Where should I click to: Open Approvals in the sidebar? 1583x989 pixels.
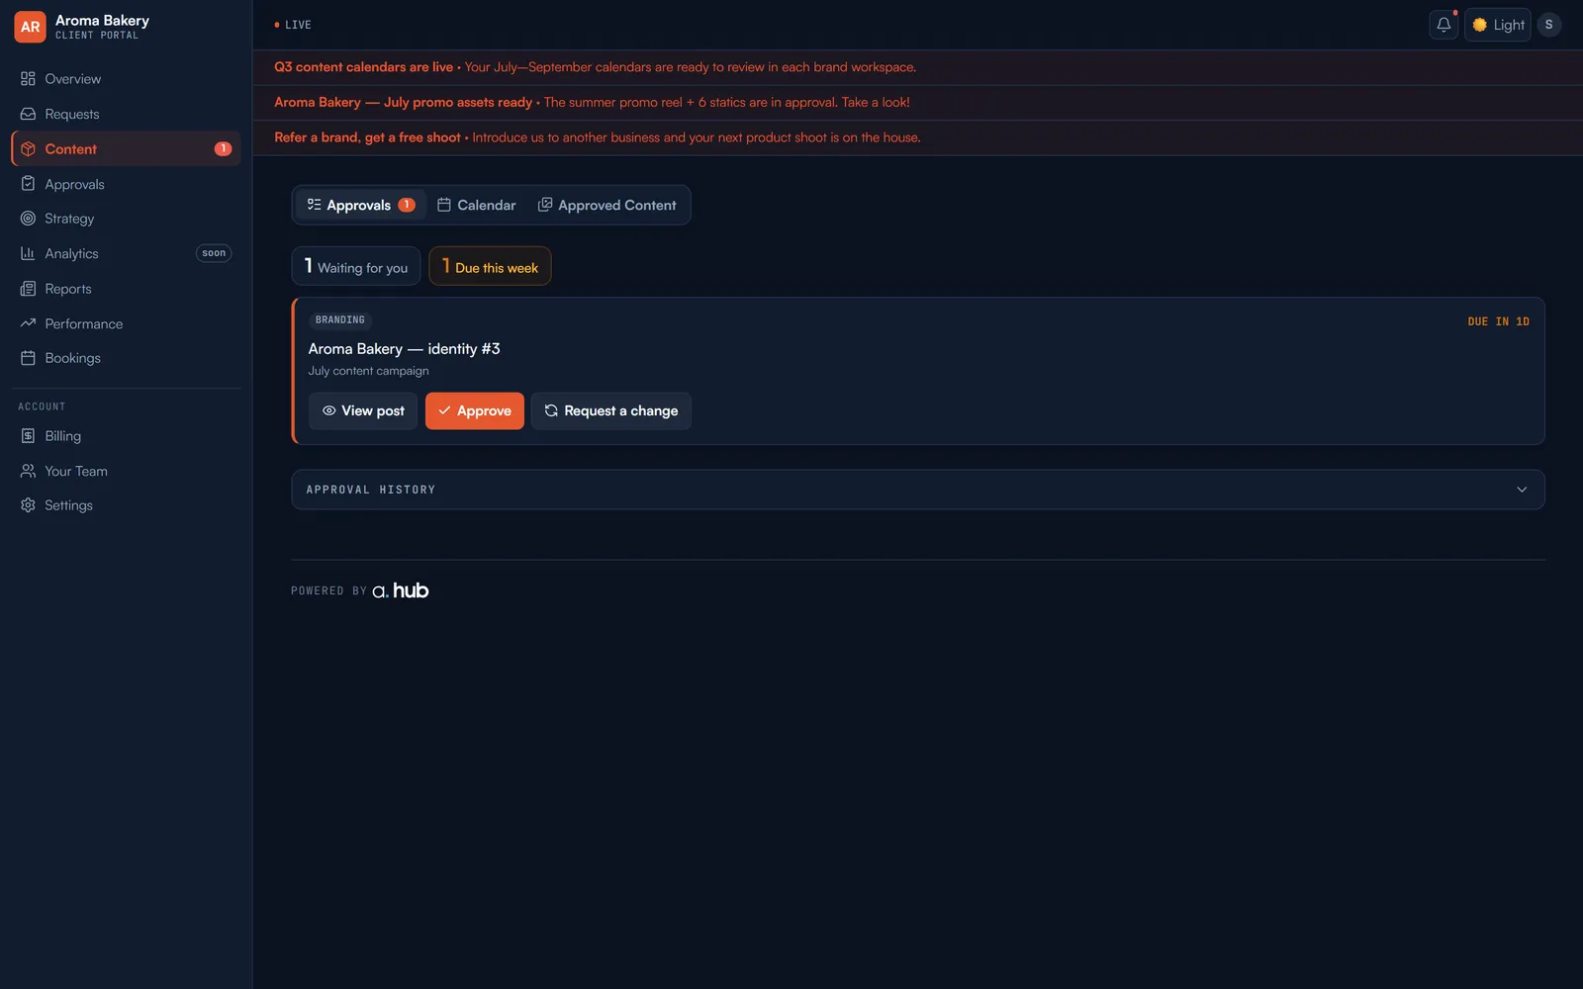click(126, 184)
